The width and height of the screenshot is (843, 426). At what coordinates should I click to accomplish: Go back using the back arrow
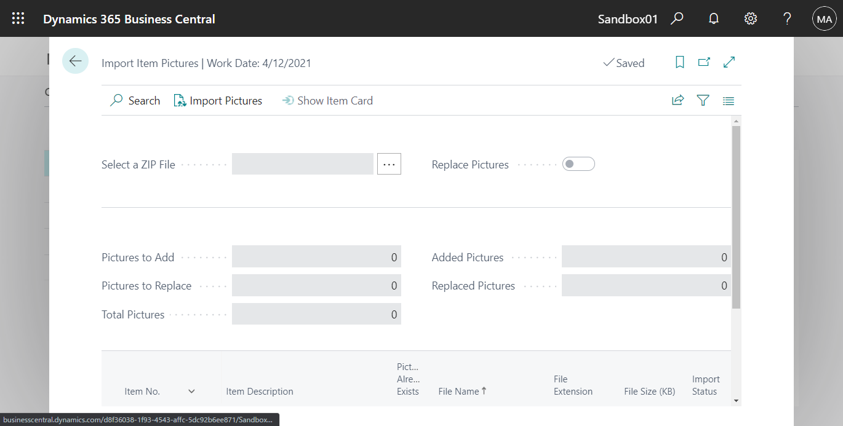click(75, 61)
